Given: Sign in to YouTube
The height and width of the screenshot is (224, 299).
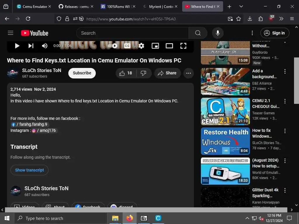Looking at the screenshot, I should (274, 33).
